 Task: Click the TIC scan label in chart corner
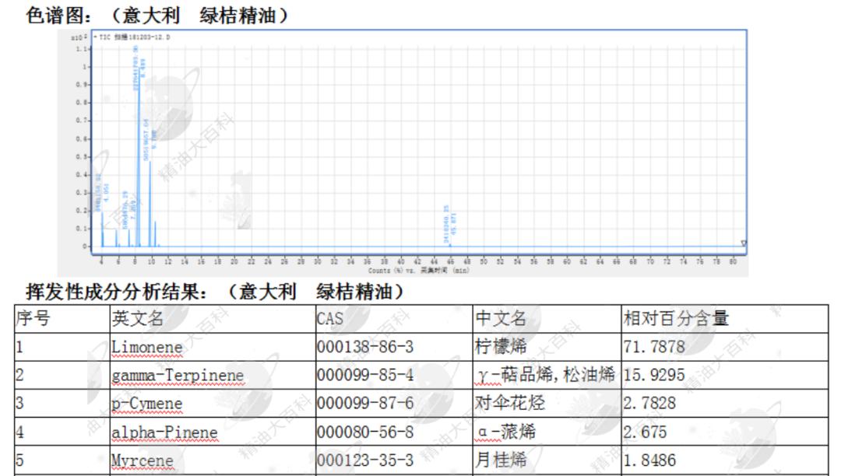(134, 37)
